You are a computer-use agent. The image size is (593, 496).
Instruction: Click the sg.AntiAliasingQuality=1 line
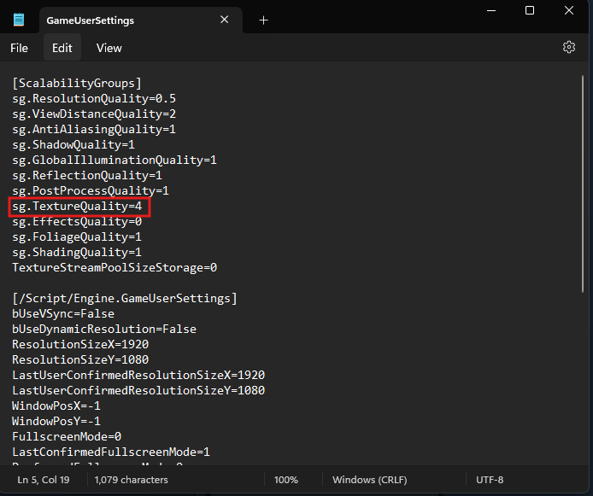pyautogui.click(x=94, y=130)
